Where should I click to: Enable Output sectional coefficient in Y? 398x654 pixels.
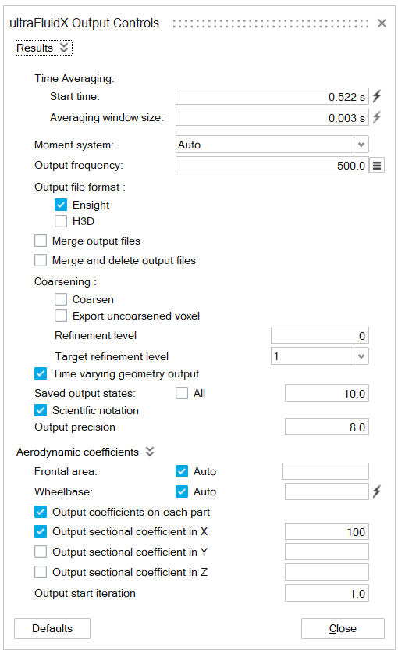tap(41, 552)
